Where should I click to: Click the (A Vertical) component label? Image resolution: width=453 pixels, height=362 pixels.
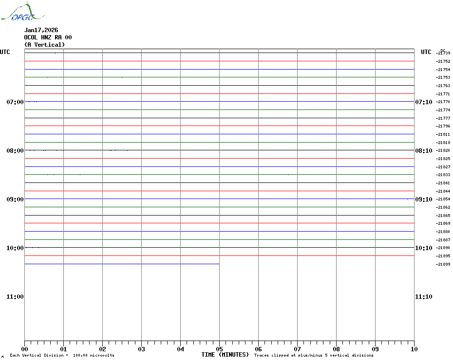point(44,45)
